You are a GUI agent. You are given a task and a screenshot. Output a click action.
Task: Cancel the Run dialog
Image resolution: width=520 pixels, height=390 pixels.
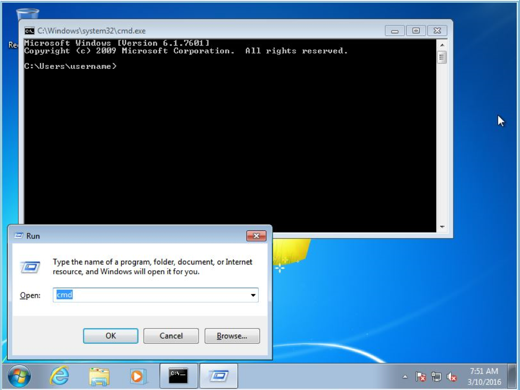pos(171,336)
